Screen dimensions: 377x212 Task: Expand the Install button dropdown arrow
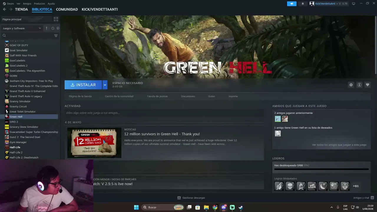point(105,85)
